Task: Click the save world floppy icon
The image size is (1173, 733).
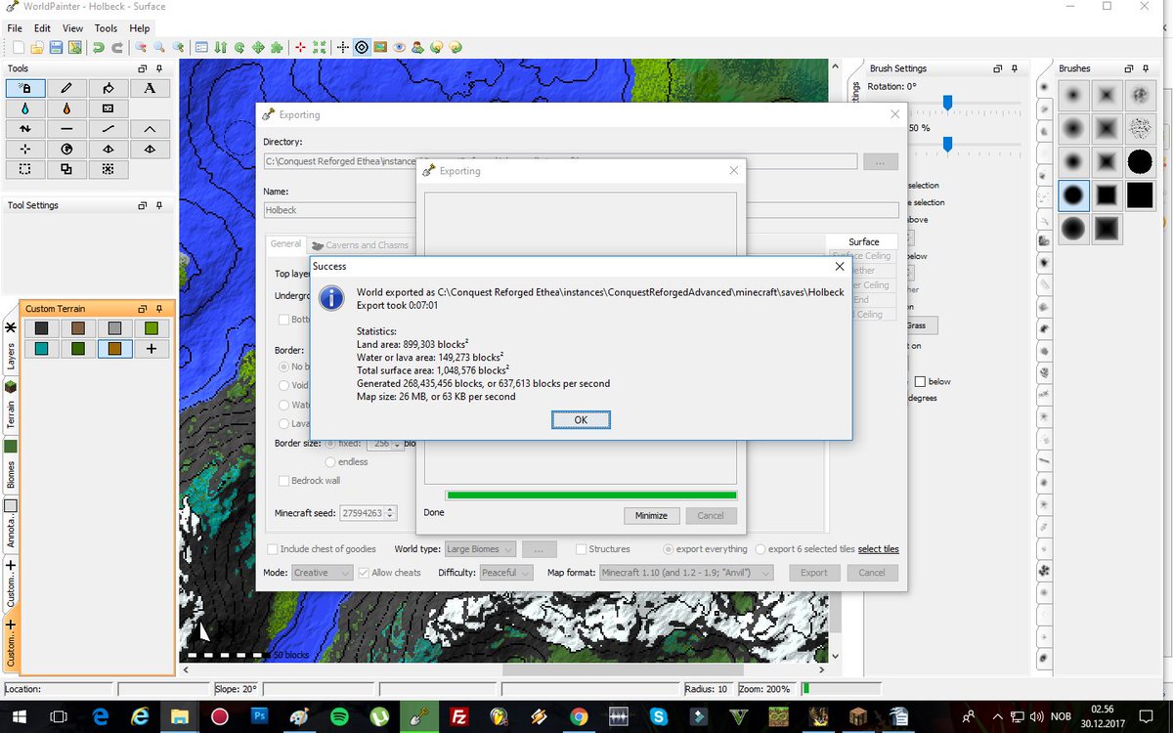Action: click(56, 47)
